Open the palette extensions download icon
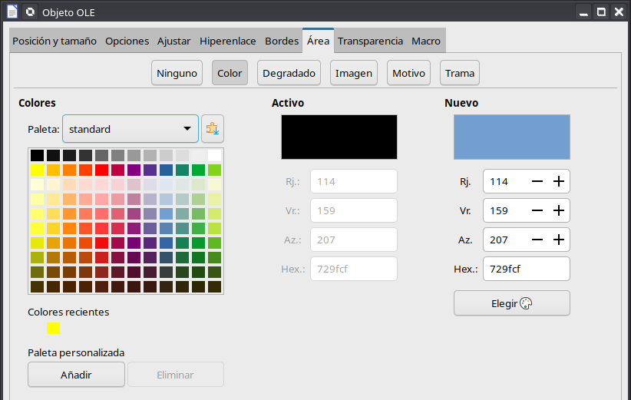This screenshot has height=400, width=631. point(213,129)
